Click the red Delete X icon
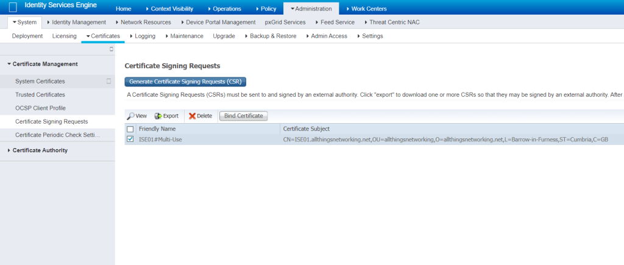 coord(192,116)
